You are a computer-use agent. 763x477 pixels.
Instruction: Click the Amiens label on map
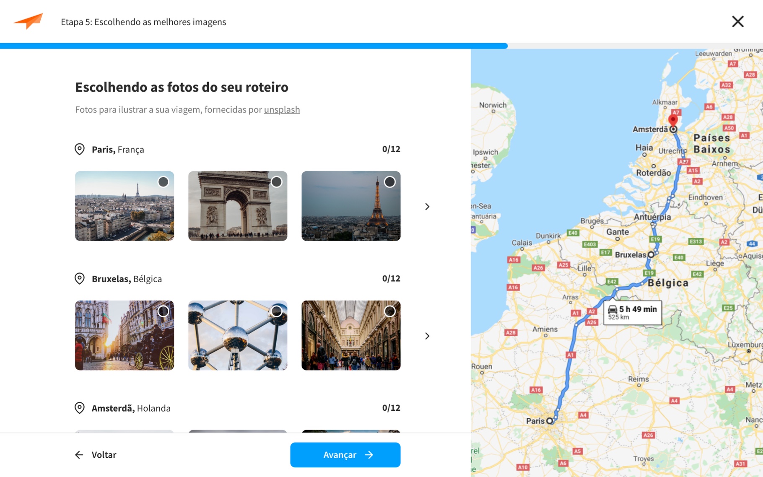click(x=545, y=329)
